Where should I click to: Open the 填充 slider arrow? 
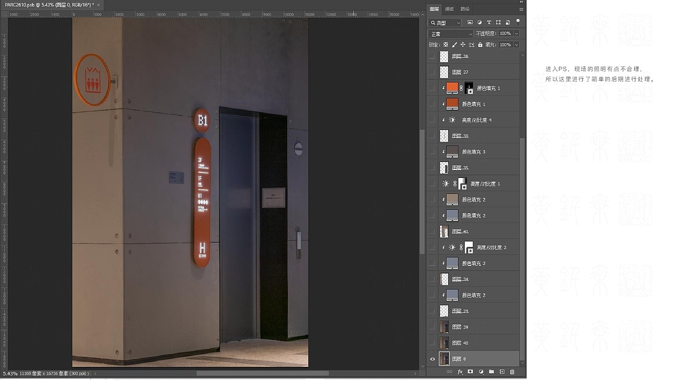(x=516, y=45)
